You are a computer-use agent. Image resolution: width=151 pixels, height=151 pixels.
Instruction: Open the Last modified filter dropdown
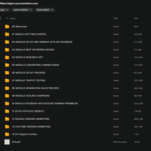22,10
